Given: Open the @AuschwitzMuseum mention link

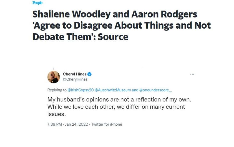Looking at the screenshot, I should pos(113,90).
